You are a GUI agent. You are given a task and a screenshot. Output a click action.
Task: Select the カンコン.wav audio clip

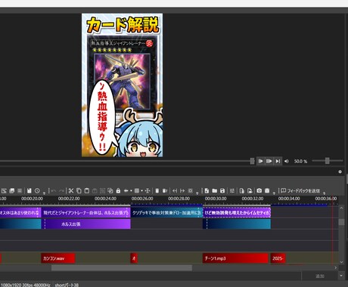58,258
